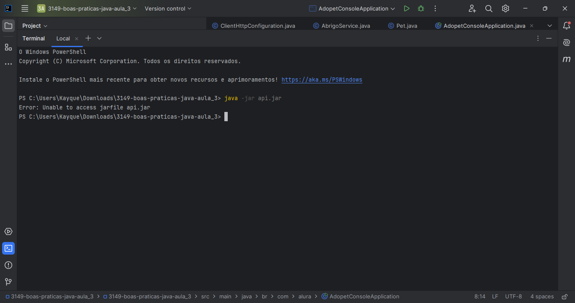
Task: Click the src breadcrumb
Action: (205, 296)
